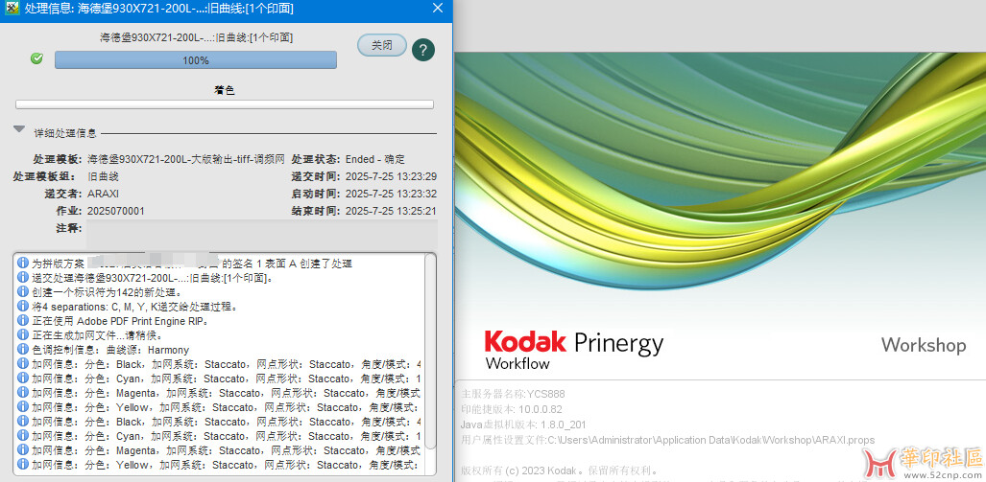Click info icon beside 正在生成加网文件 entry
The image size is (986, 482).
[23, 335]
